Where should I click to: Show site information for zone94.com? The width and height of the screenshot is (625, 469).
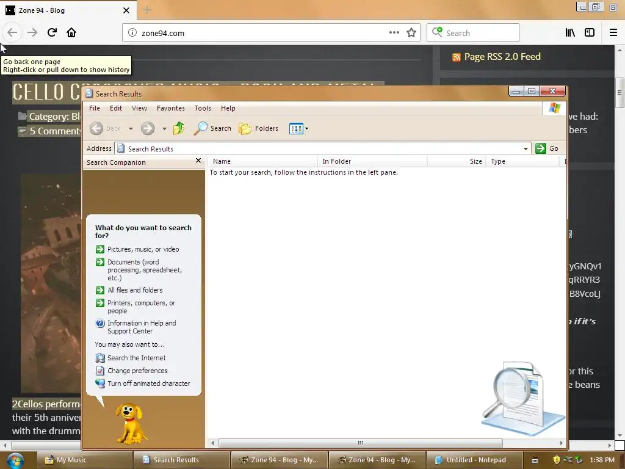(x=132, y=33)
